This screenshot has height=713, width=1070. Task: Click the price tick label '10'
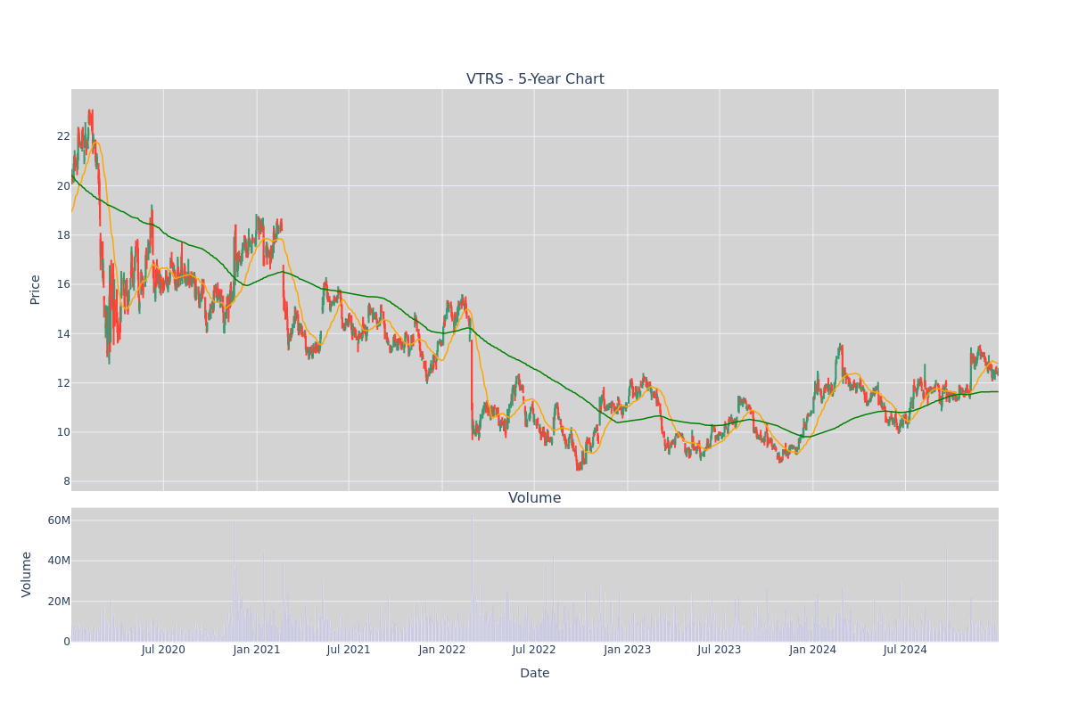(63, 432)
